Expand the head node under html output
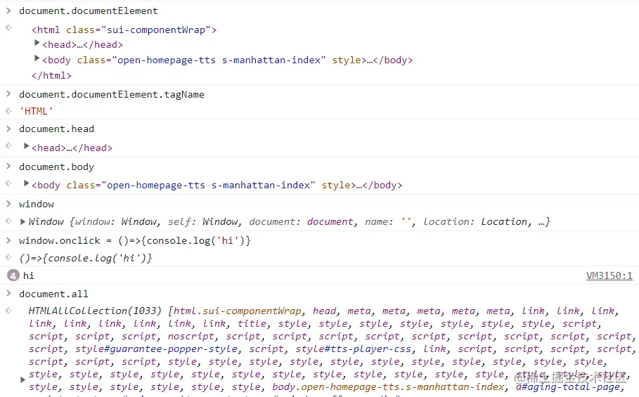The width and height of the screenshot is (639, 397). tap(37, 43)
